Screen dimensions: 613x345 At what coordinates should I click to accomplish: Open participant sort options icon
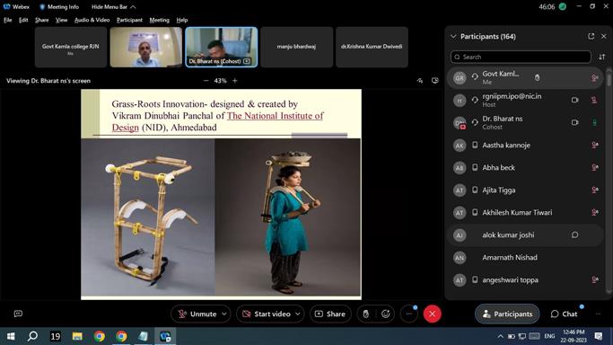tap(602, 57)
